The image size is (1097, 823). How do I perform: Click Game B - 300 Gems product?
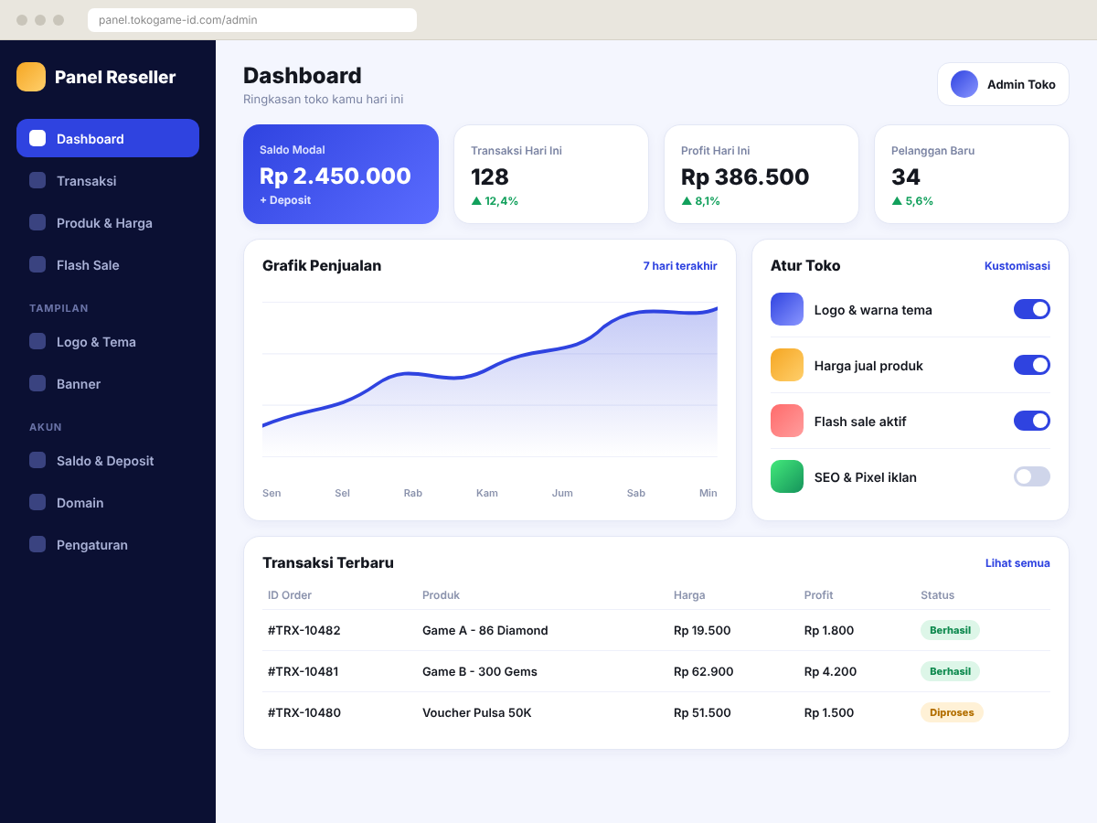[480, 671]
